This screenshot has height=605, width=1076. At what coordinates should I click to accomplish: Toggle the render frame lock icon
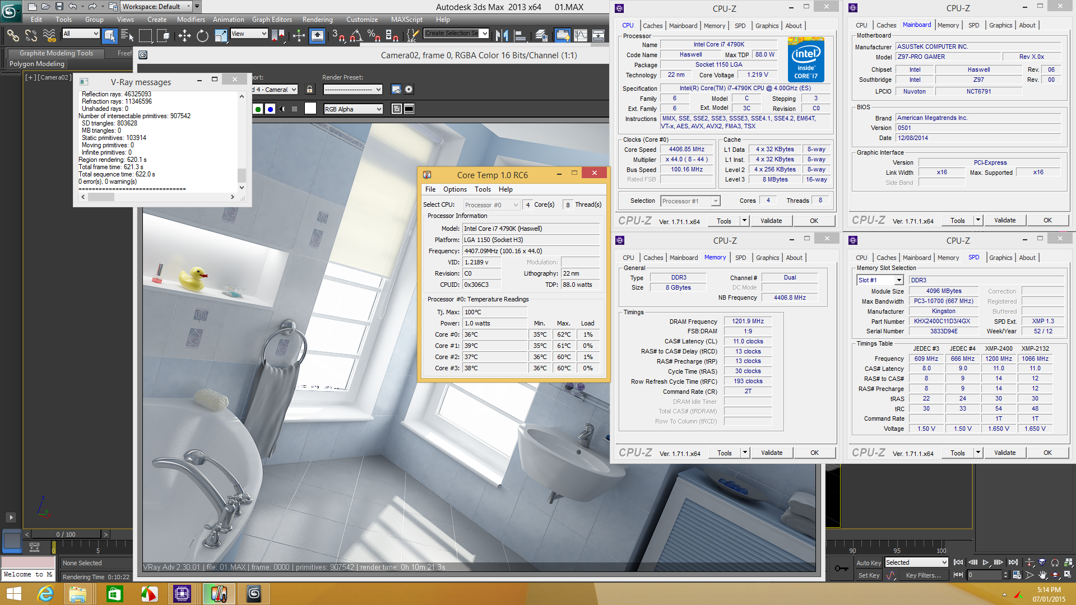309,90
